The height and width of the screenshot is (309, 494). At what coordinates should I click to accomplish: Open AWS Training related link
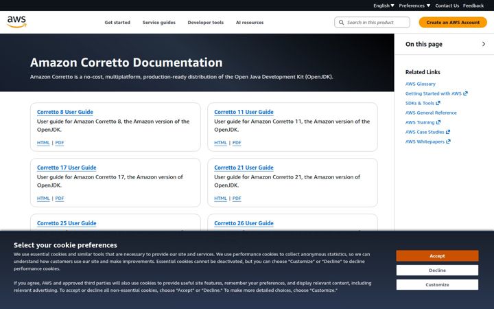420,122
